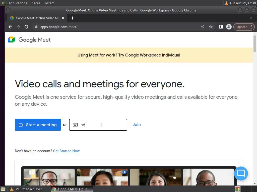
Task: Select the Google Meet browser tab
Action: [x=37, y=18]
